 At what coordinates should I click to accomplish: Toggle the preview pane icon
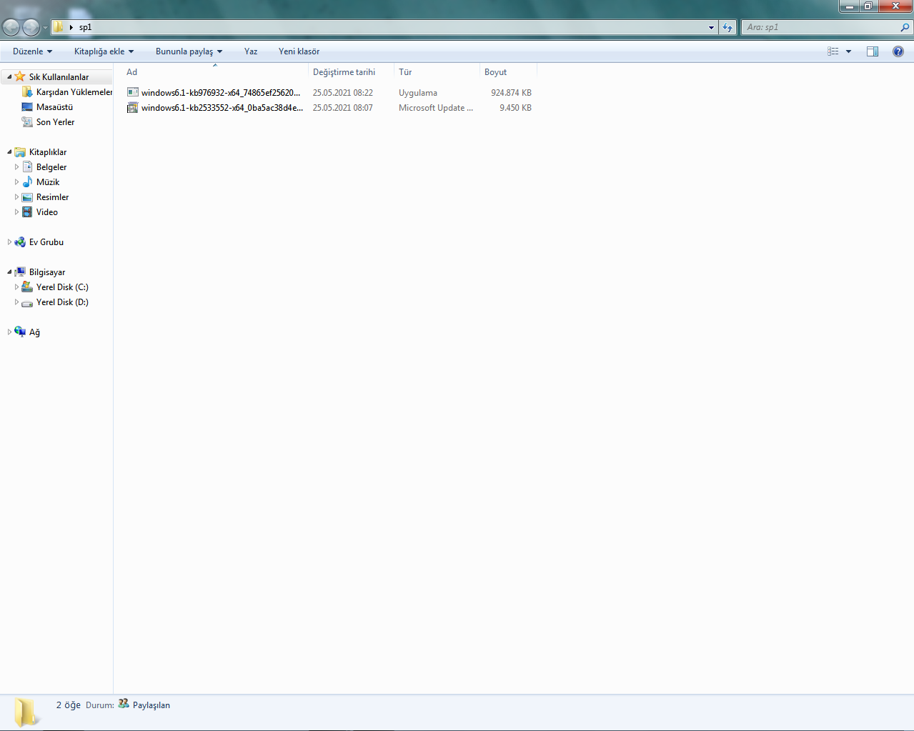(x=873, y=51)
